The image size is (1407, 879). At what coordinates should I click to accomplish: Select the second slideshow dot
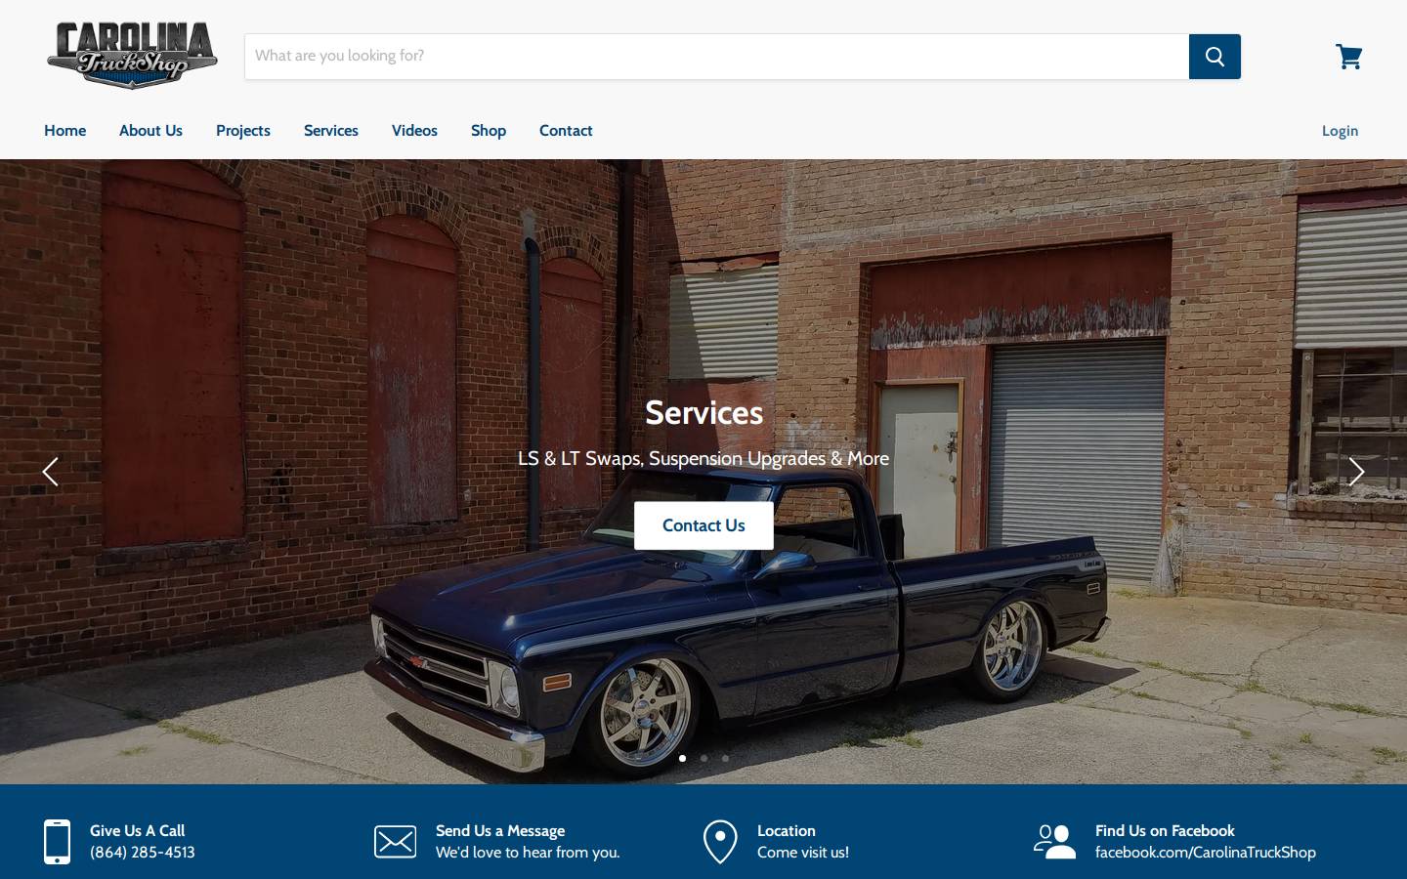pos(703,758)
